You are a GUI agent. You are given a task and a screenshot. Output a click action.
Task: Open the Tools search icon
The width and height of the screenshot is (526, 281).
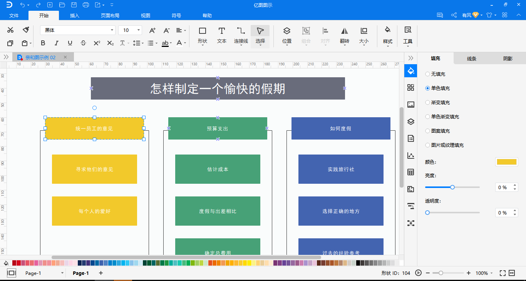[408, 35]
